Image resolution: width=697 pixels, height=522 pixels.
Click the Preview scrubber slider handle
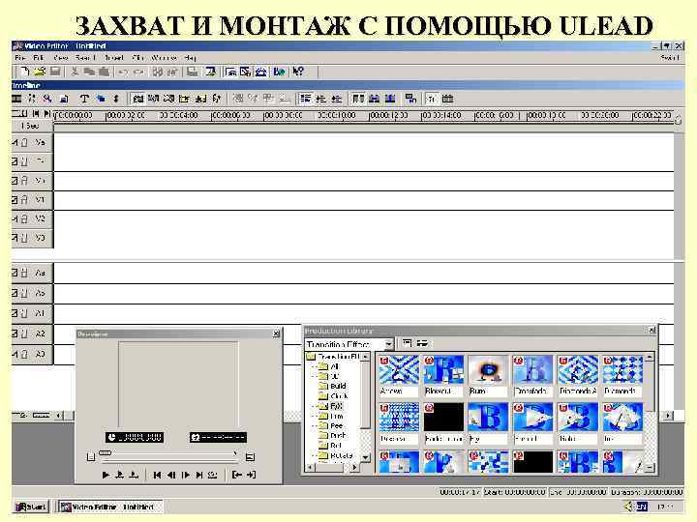pyautogui.click(x=105, y=453)
